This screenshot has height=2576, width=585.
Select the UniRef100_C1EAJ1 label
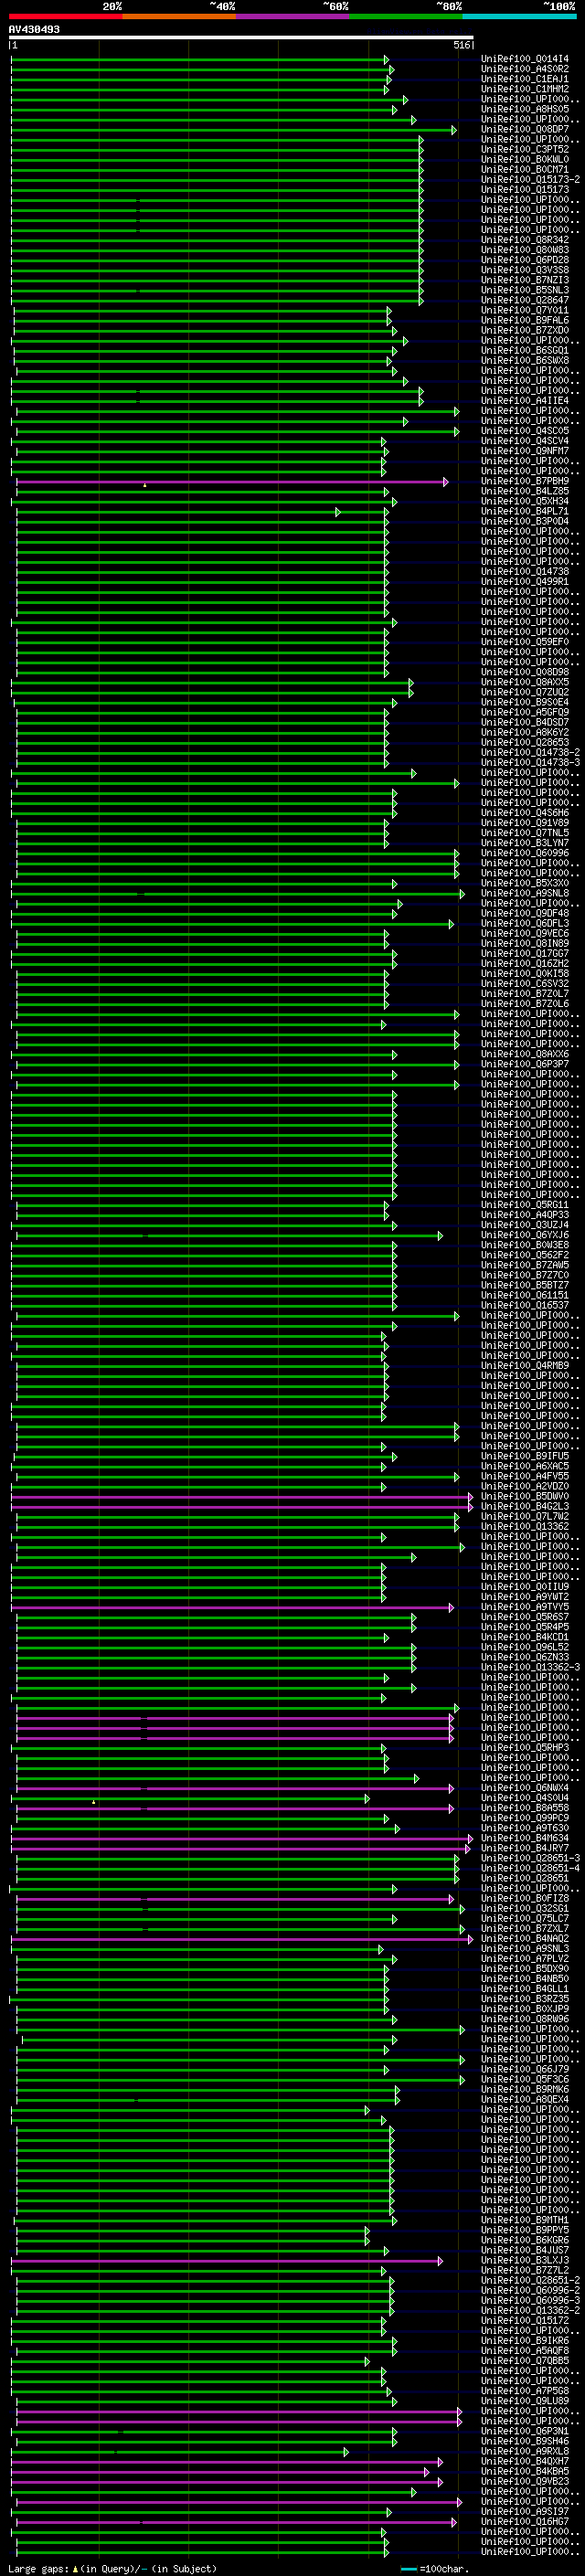pyautogui.click(x=525, y=79)
